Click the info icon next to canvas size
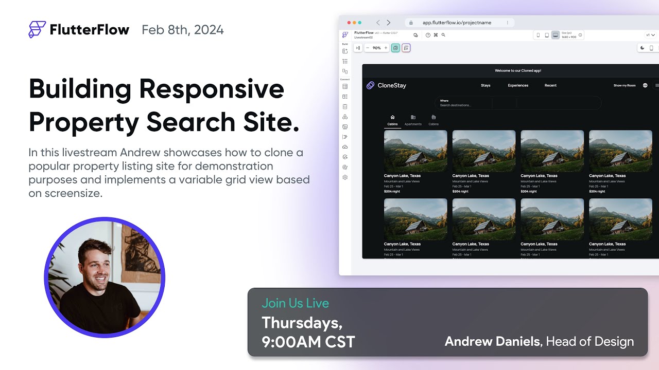 coord(580,35)
